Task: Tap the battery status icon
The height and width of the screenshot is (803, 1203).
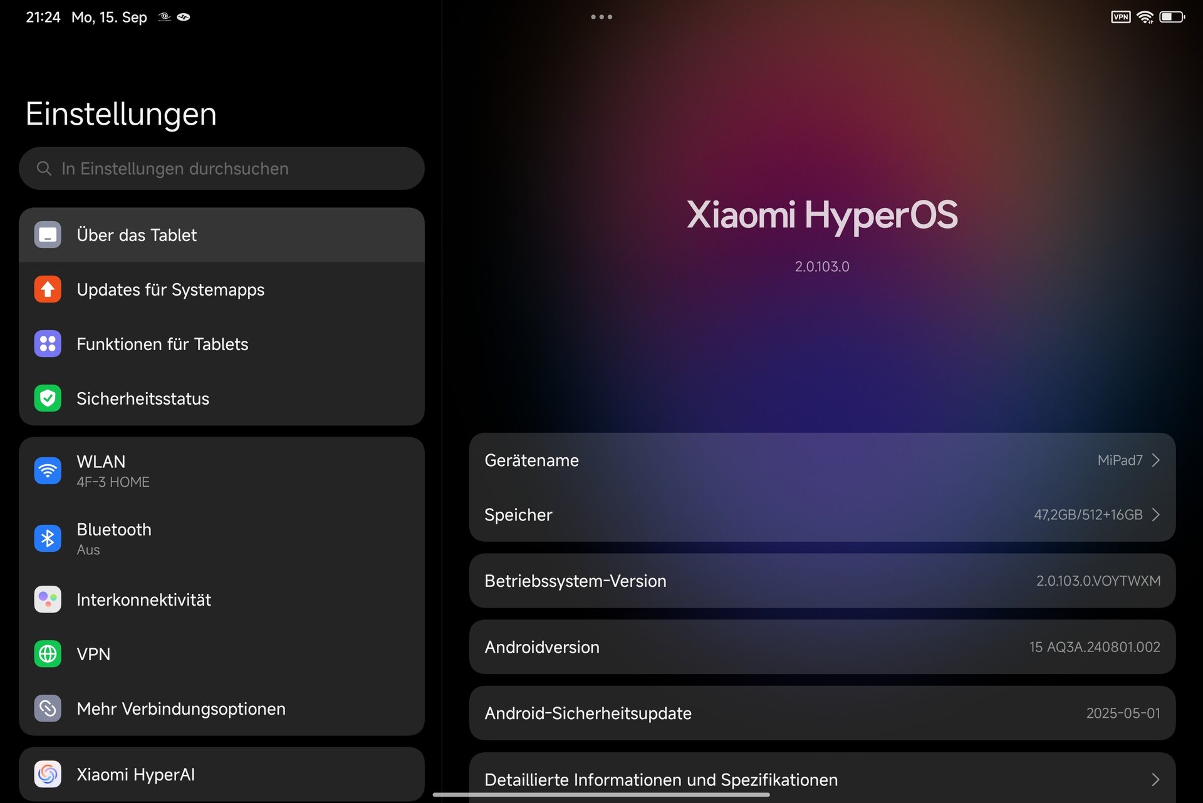Action: pyautogui.click(x=1172, y=17)
